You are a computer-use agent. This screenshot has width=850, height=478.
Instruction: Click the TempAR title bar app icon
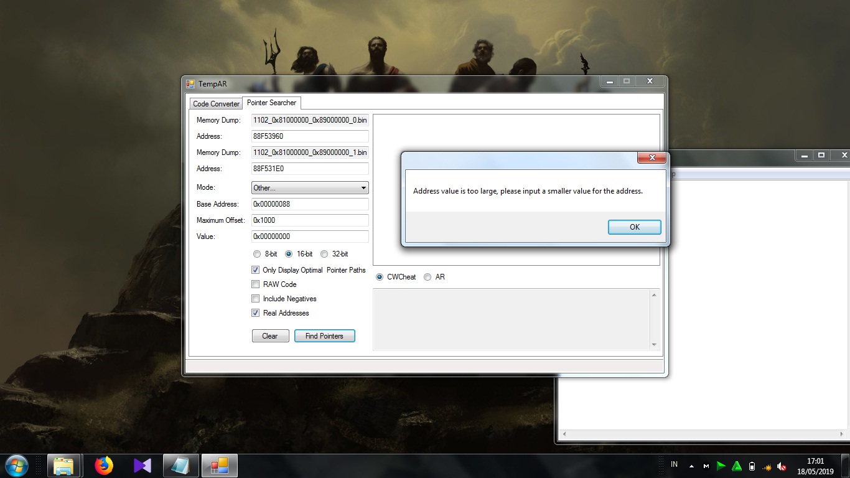pyautogui.click(x=190, y=84)
